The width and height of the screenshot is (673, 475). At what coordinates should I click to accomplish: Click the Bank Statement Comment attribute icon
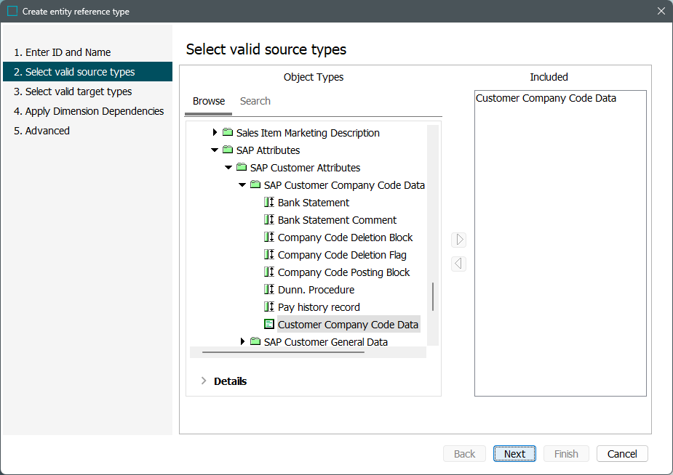tap(268, 220)
